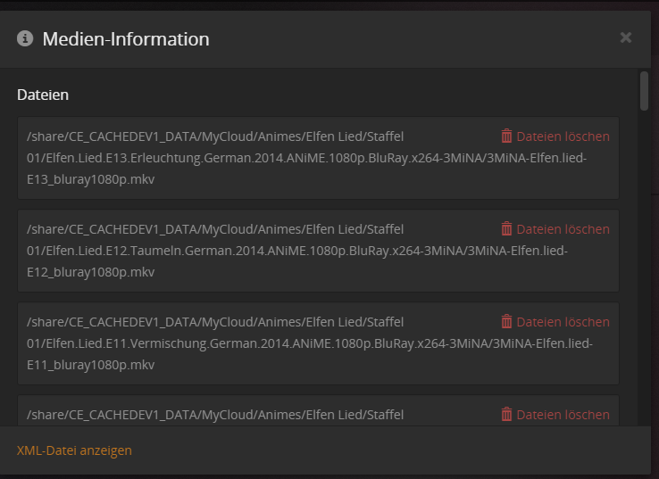Click 'Dateien löschen' on the bottom cut-off entry

pyautogui.click(x=563, y=415)
